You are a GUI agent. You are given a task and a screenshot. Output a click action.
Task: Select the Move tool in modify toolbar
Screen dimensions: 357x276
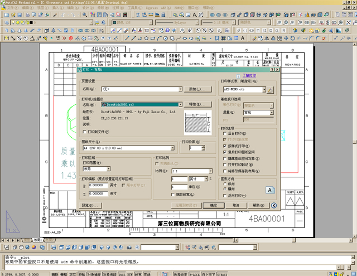[x=286, y=38]
